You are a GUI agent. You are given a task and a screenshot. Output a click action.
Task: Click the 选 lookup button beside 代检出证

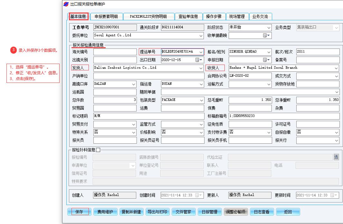[x=336, y=157]
